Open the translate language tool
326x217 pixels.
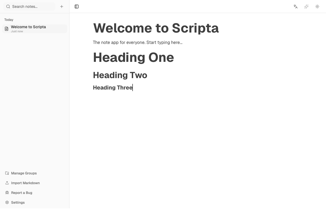(x=296, y=7)
